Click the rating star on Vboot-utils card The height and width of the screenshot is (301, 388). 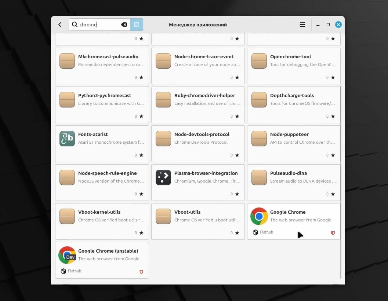click(x=237, y=232)
